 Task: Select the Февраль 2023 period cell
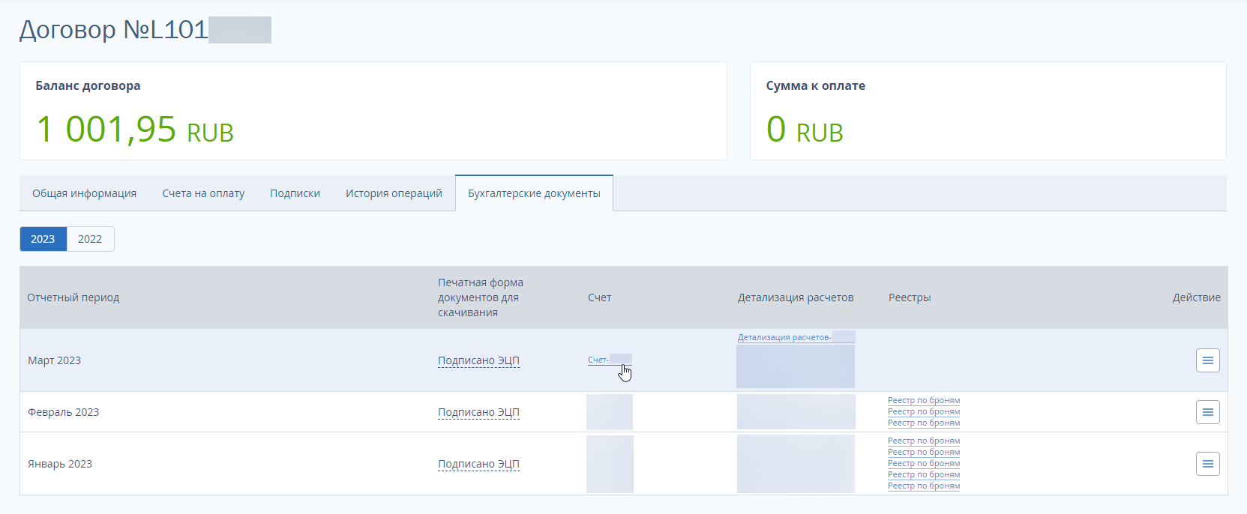tap(63, 412)
